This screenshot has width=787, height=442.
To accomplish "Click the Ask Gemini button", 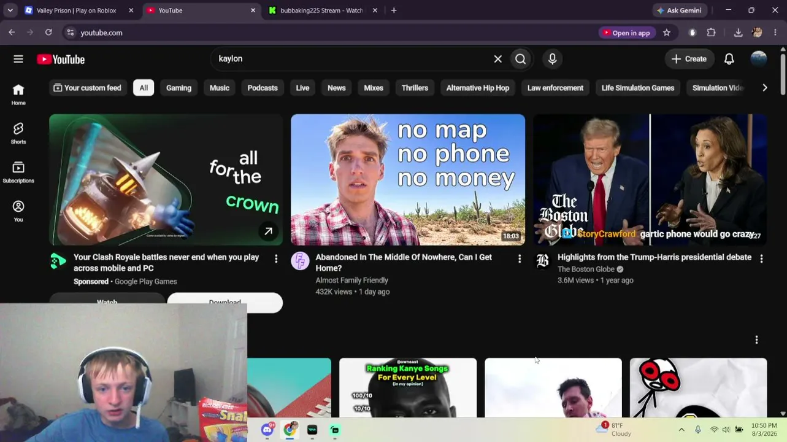I will click(679, 10).
